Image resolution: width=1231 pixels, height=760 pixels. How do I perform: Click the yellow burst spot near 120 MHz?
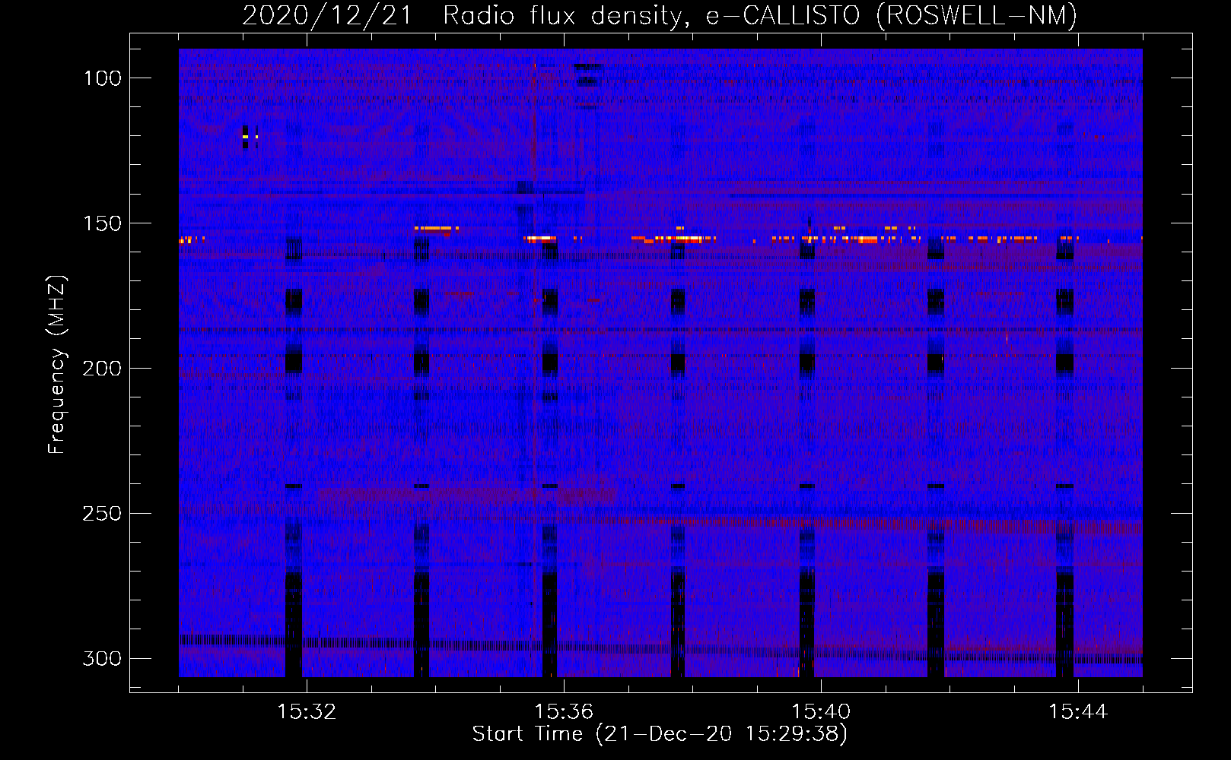click(x=245, y=137)
